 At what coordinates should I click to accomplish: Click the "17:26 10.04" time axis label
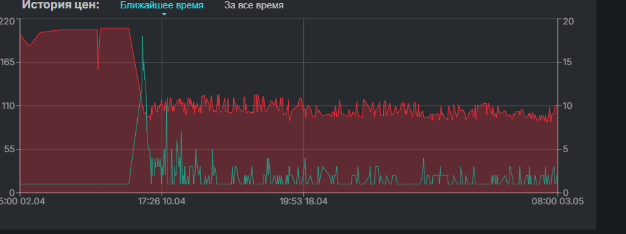click(x=162, y=201)
